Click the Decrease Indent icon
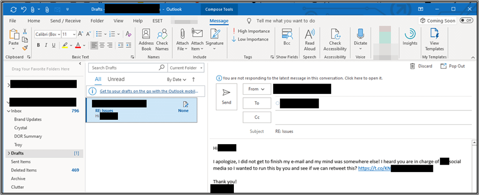Screen dimensions: 479x195 (121, 45)
